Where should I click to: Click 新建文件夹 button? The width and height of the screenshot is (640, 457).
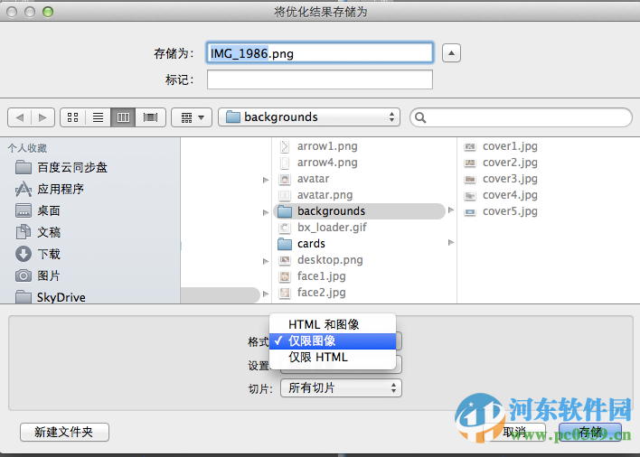(64, 432)
